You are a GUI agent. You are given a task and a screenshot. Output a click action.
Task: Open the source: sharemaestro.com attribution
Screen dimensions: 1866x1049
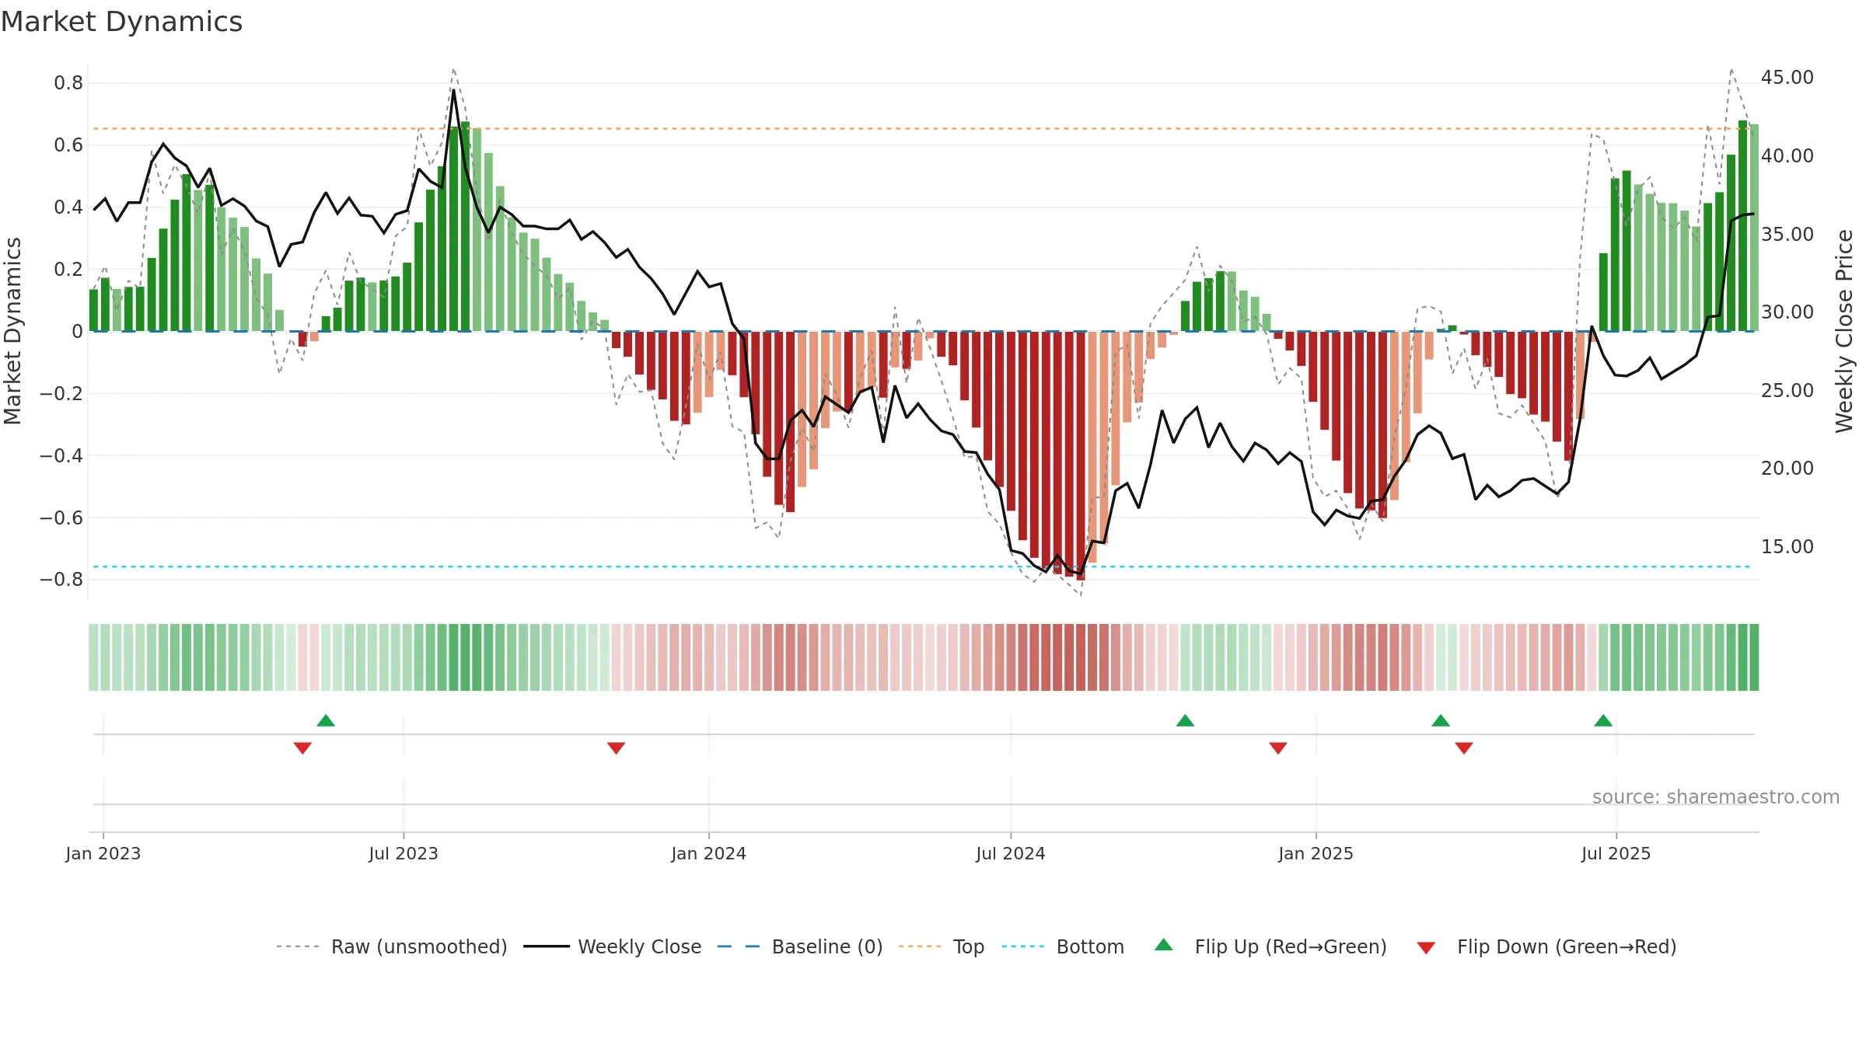click(x=1716, y=796)
